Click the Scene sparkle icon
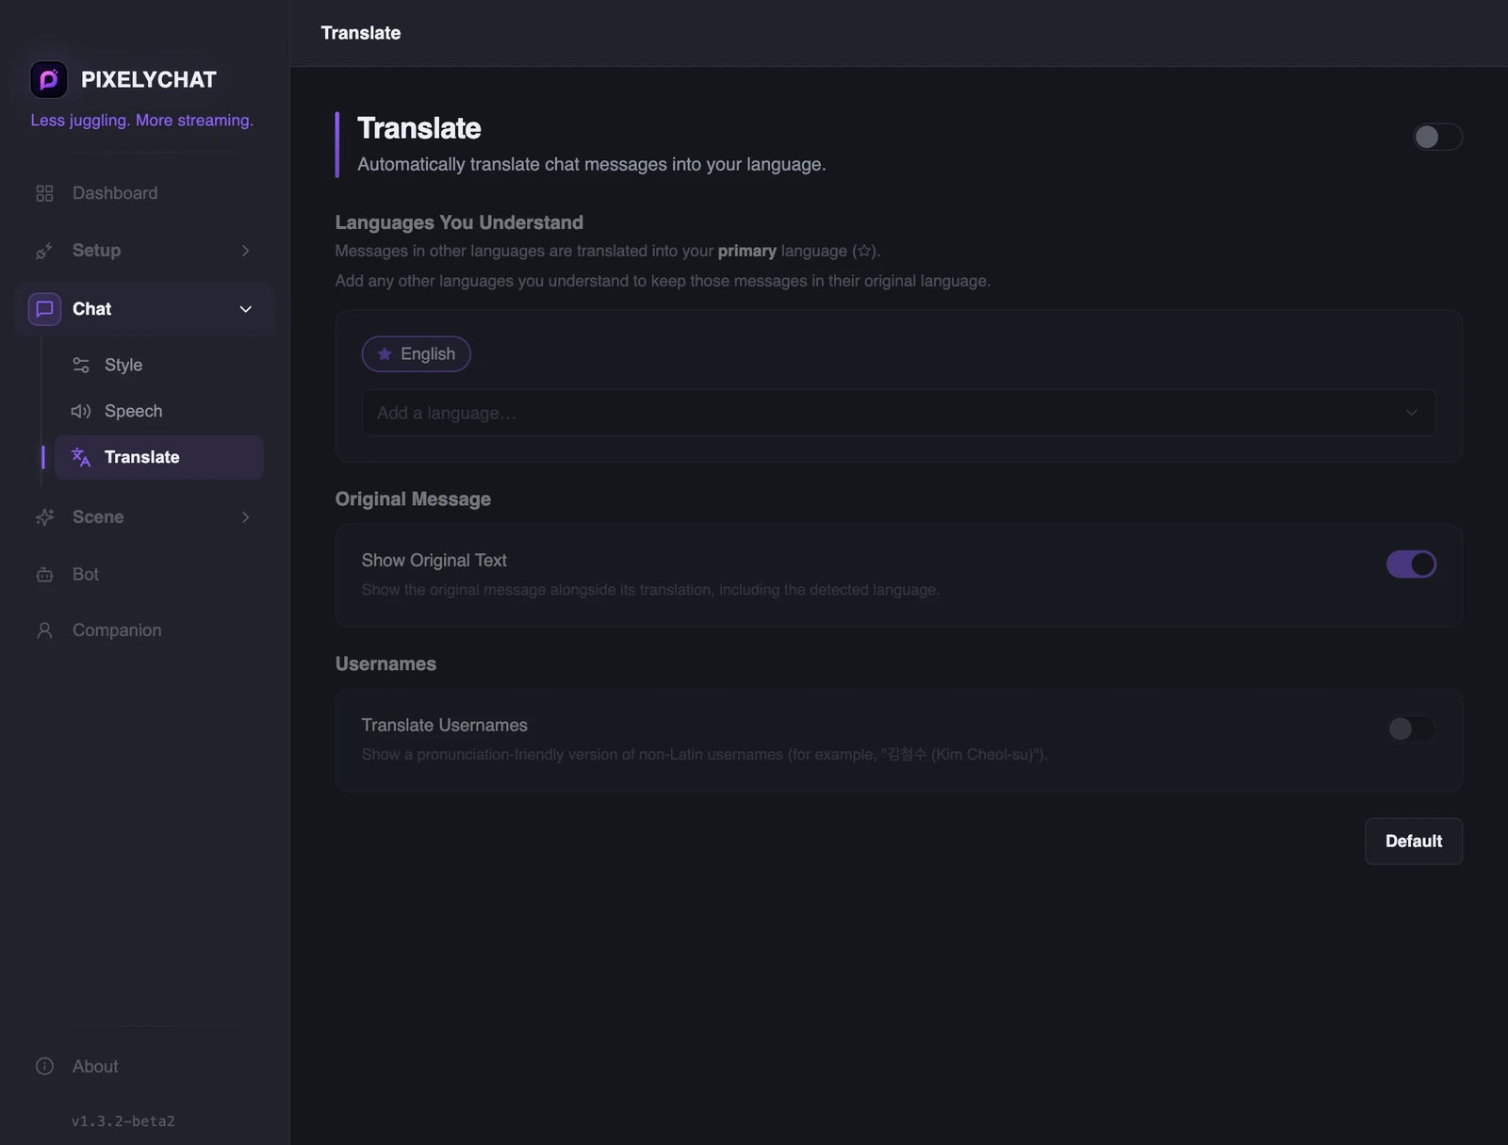This screenshot has width=1508, height=1145. [44, 517]
